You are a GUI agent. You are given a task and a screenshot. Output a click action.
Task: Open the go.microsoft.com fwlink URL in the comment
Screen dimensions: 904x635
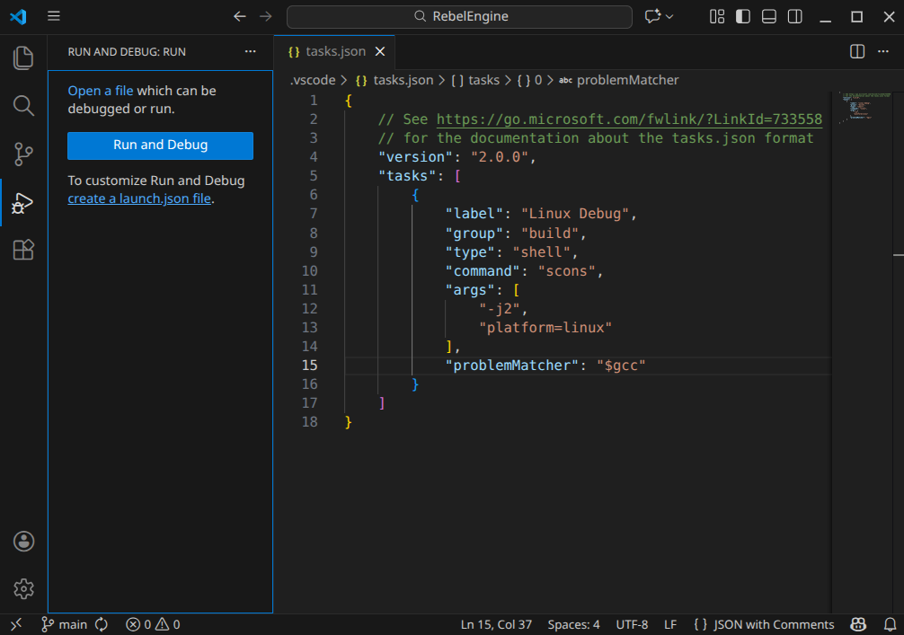pyautogui.click(x=629, y=119)
